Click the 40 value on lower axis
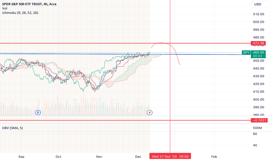 coord(255,145)
